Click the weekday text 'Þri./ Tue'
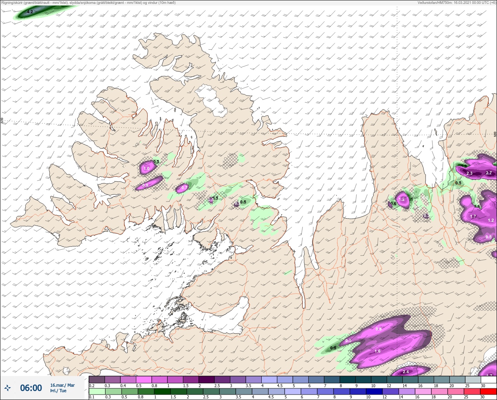Viewport: 497px width, 400px height. point(58,391)
